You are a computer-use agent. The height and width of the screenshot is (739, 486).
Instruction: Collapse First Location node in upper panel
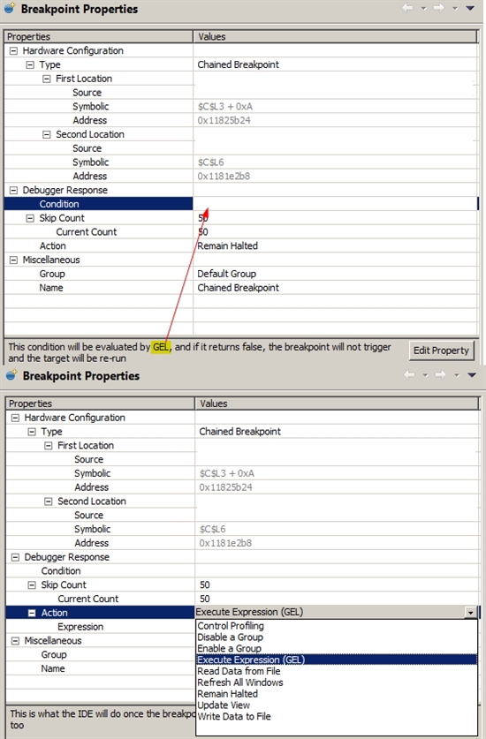[x=46, y=79]
